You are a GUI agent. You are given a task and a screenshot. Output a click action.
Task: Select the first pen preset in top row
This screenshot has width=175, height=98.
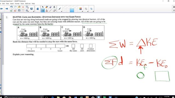click(64, 7)
